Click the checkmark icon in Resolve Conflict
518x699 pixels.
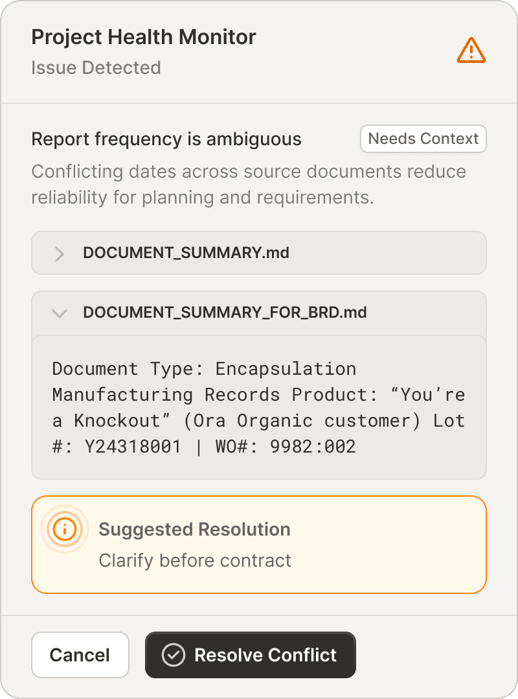coord(173,655)
